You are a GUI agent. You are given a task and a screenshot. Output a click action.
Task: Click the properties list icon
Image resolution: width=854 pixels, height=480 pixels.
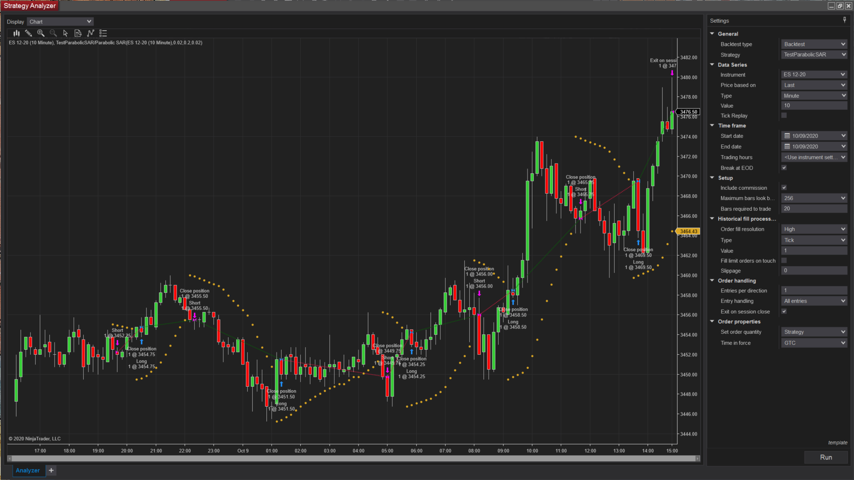click(103, 33)
